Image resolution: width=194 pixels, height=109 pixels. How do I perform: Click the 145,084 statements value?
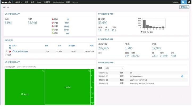point(164,56)
